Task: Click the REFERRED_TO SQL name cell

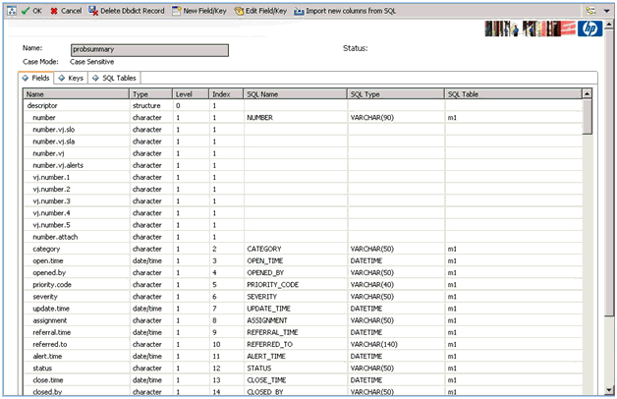Action: tap(269, 344)
